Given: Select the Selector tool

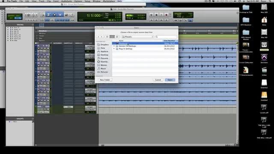Looking at the screenshot, I should 54,15.
